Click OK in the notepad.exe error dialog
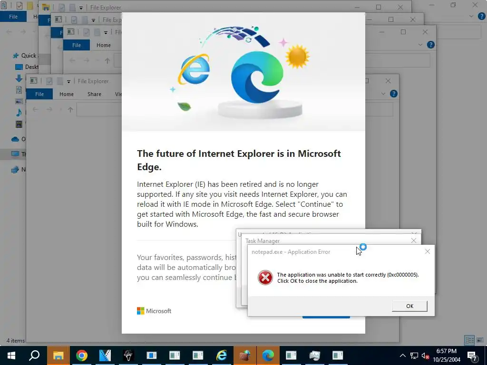This screenshot has height=365, width=487. (x=409, y=306)
